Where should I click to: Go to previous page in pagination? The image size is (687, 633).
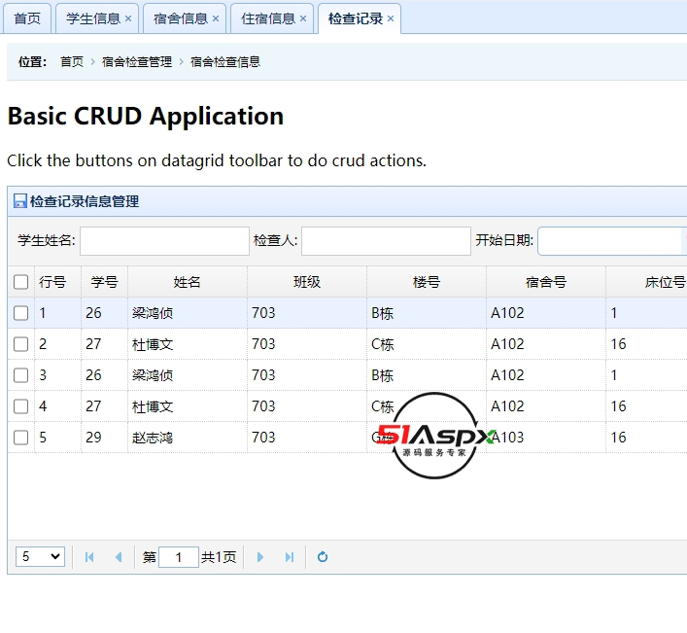coord(119,557)
